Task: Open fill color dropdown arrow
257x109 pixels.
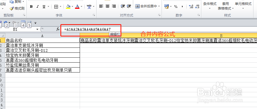Action: click(72, 7)
